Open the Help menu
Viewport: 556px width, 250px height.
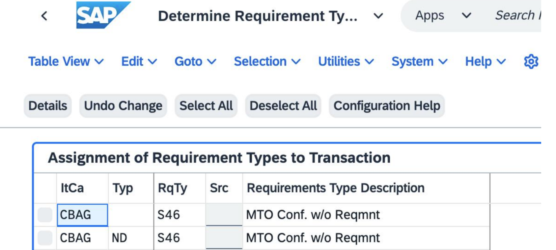click(x=485, y=61)
